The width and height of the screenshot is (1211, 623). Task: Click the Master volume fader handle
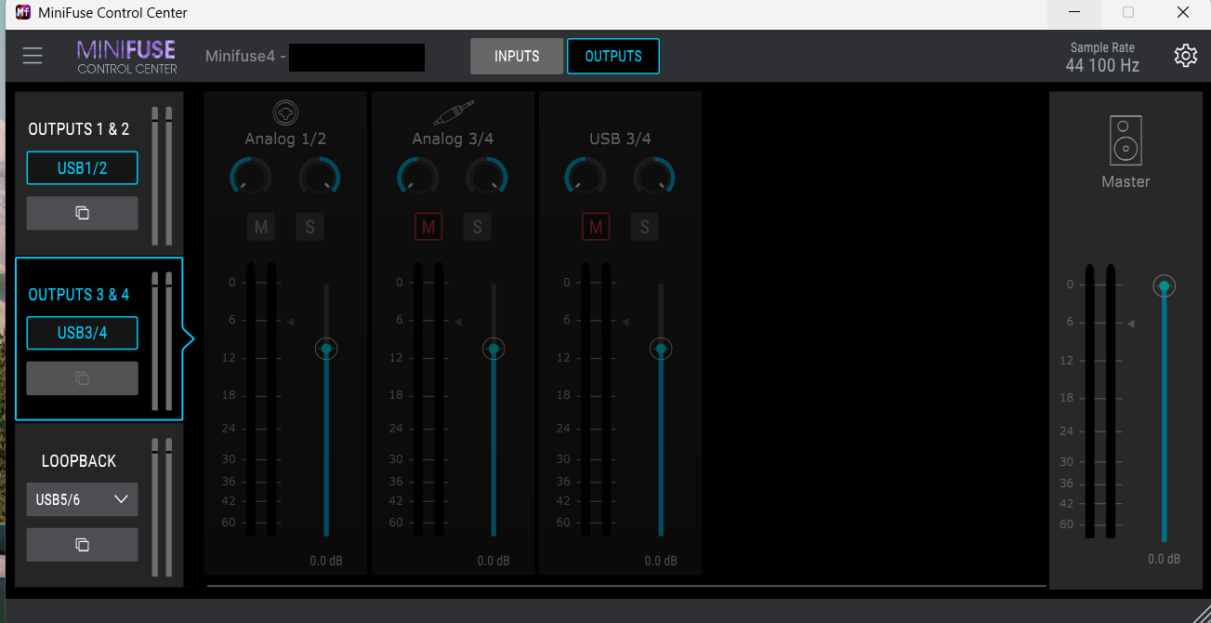[1164, 286]
